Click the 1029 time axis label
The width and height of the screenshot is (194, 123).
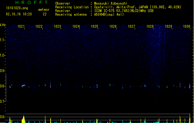168,26
